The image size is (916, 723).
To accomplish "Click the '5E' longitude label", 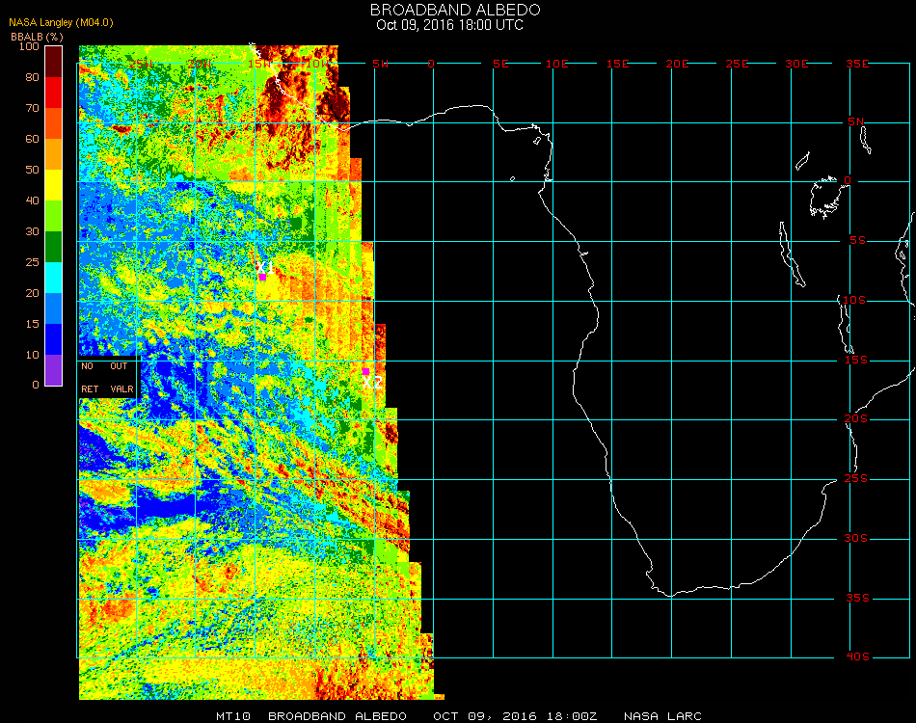I will click(x=500, y=64).
